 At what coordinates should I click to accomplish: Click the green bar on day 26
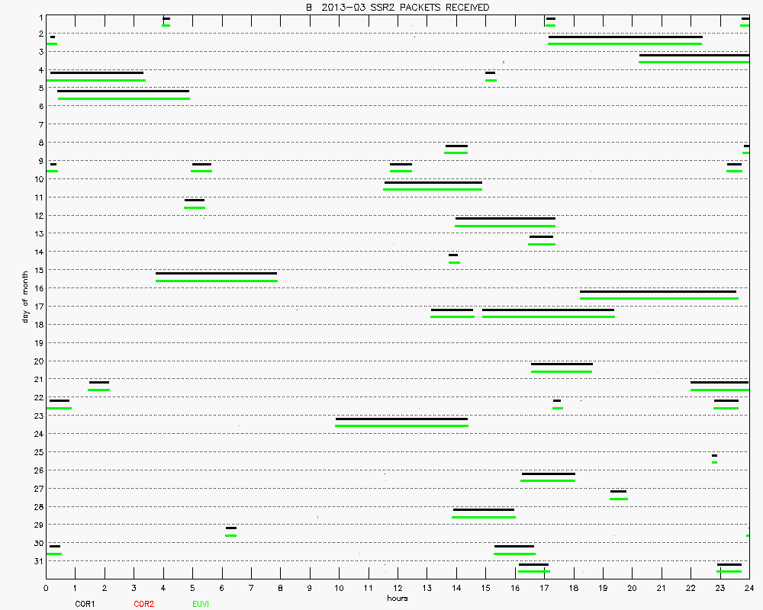pyautogui.click(x=547, y=480)
